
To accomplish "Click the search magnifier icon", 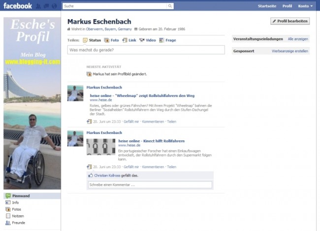I will [170, 6].
